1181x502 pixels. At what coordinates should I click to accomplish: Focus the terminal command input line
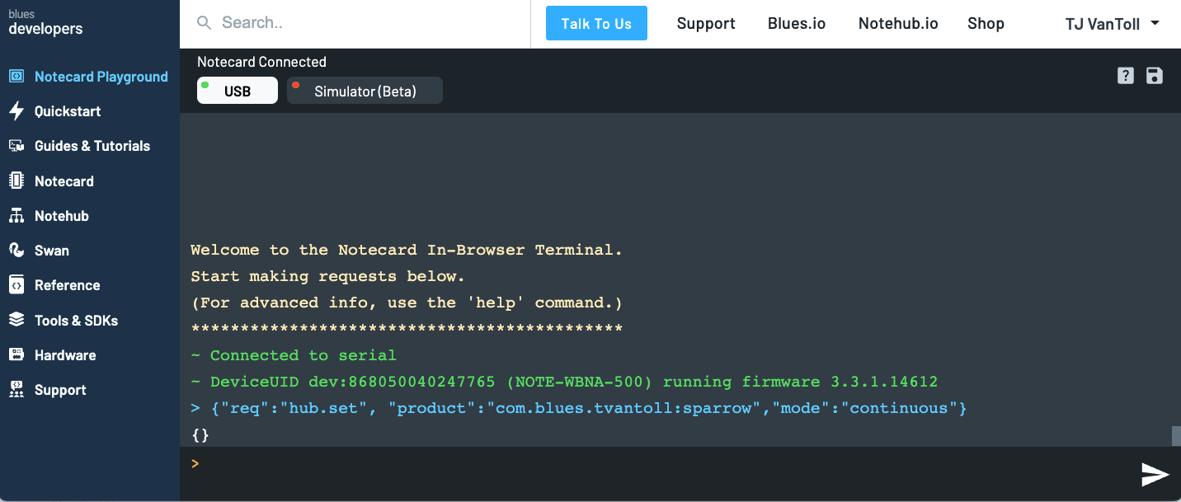coord(660,464)
